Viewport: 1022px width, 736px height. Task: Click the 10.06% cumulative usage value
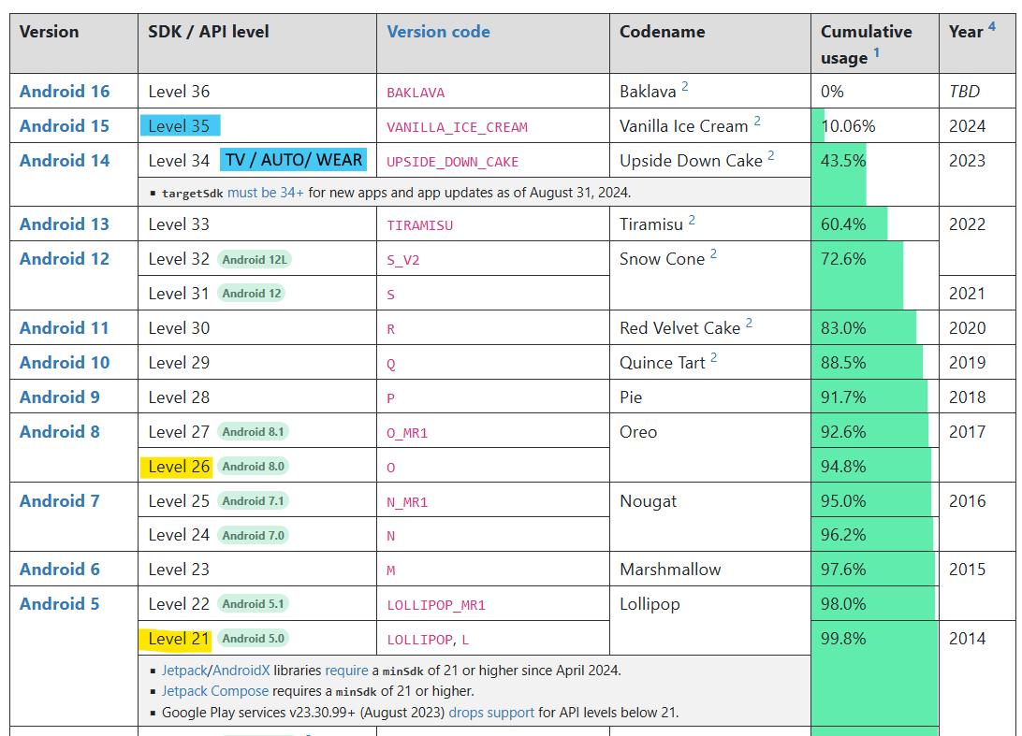(x=848, y=125)
